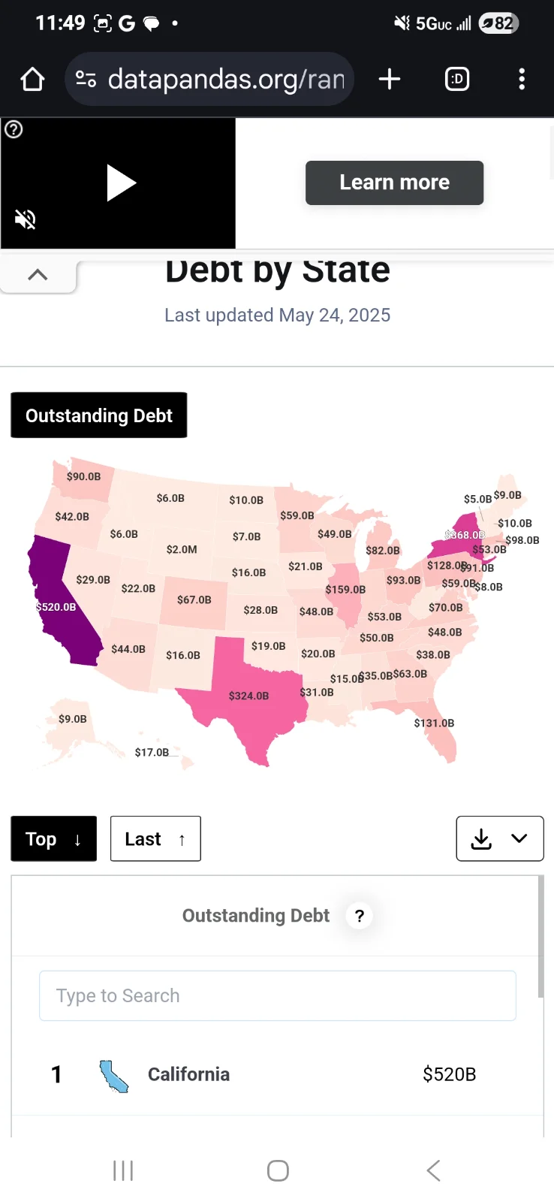Open the browser three-dot menu

coord(522,79)
